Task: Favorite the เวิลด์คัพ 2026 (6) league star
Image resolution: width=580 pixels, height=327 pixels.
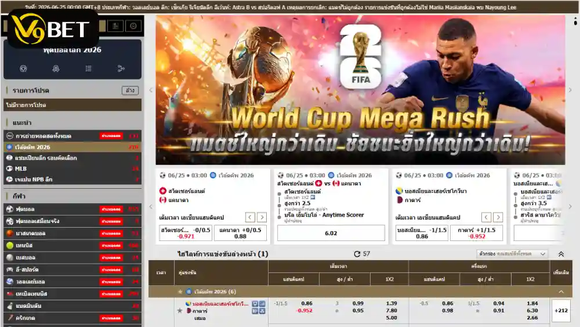Action: [180, 292]
